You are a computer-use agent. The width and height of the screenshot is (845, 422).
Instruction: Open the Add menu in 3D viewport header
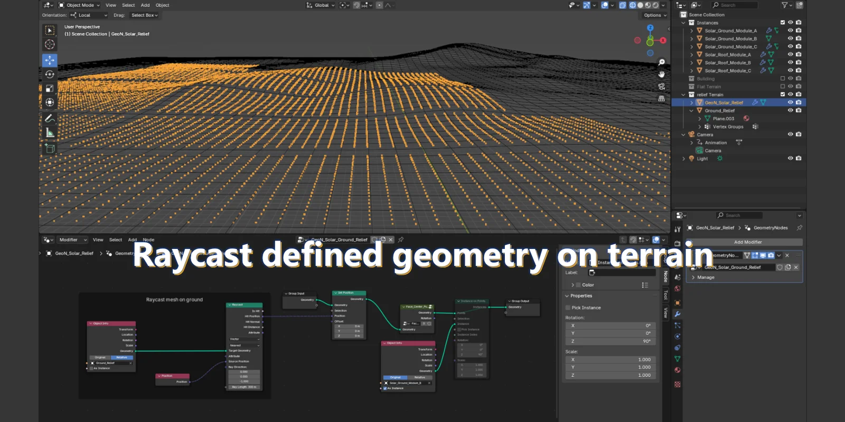[145, 5]
